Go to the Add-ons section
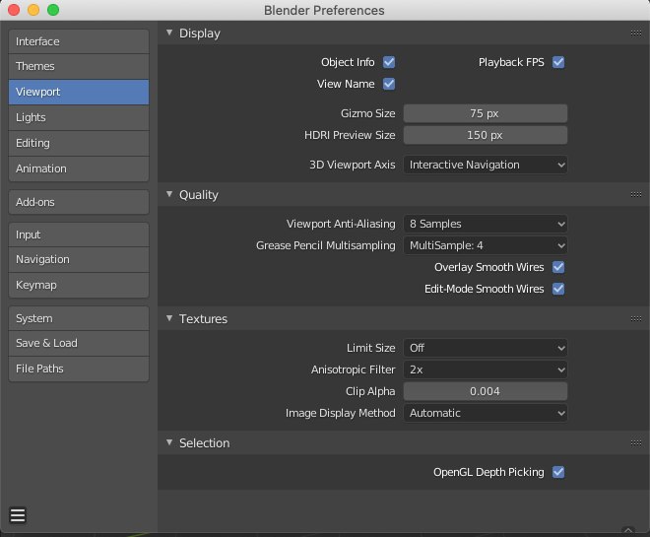The image size is (650, 537). click(x=79, y=202)
